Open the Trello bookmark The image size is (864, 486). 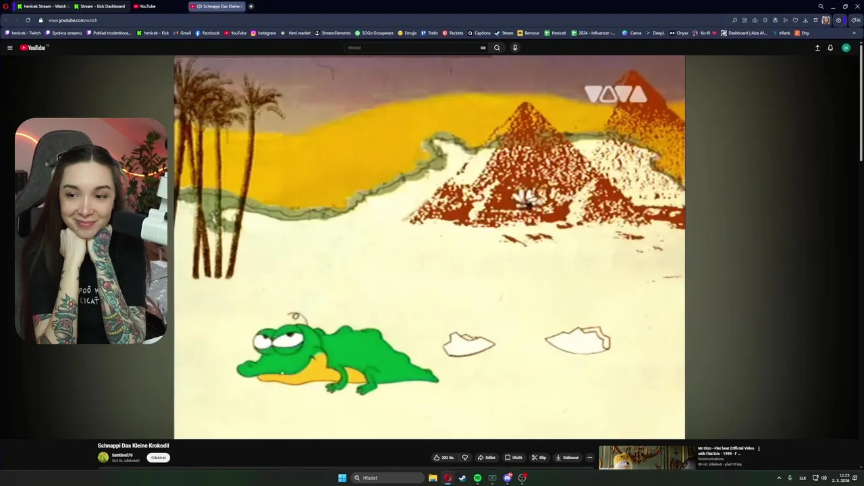pyautogui.click(x=429, y=33)
